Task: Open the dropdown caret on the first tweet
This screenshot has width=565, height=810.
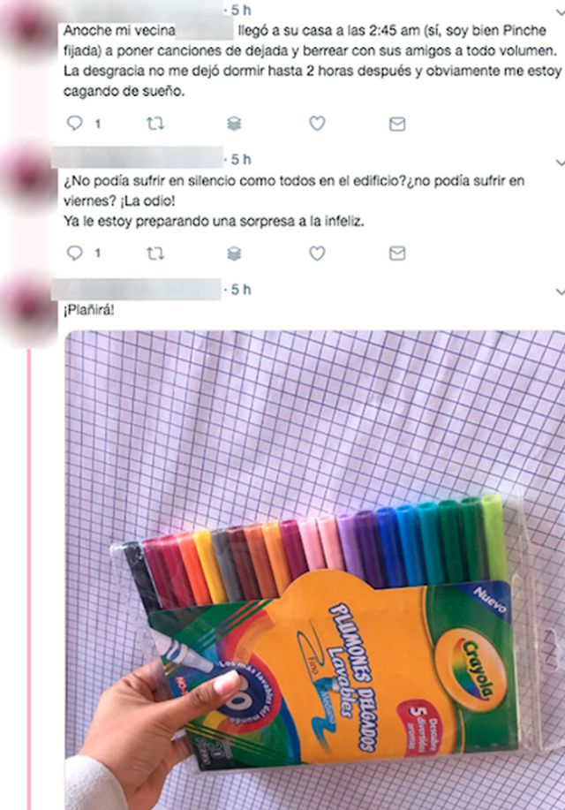Action: (x=561, y=11)
